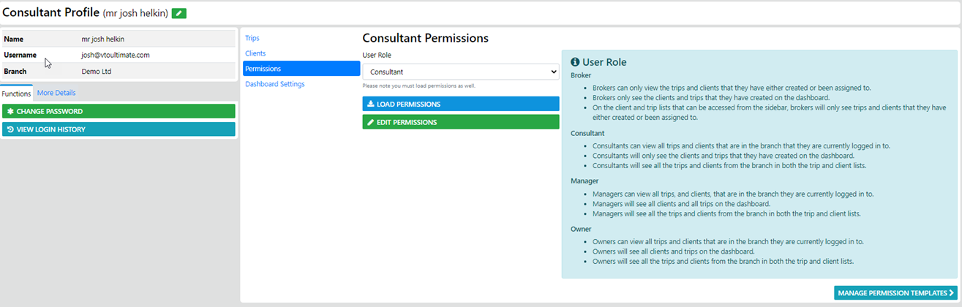Open the Clients section
This screenshot has height=307, width=962.
pyautogui.click(x=255, y=53)
